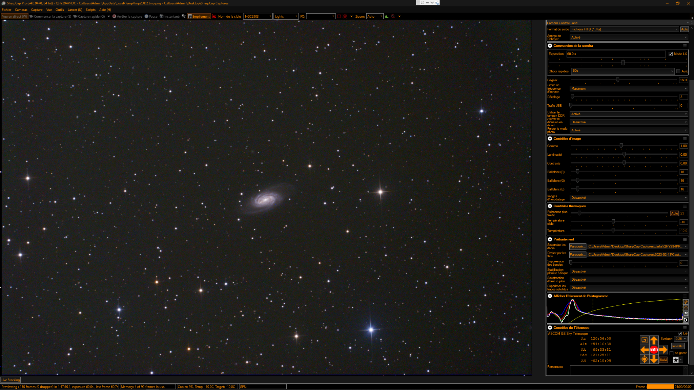Click the telescope crosshair target icon

click(x=644, y=359)
